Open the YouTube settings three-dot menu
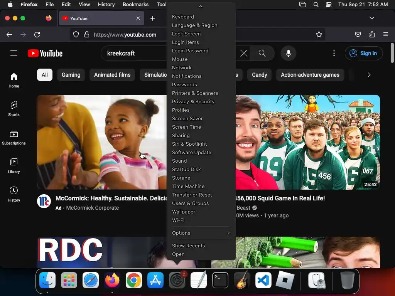 click(x=334, y=53)
